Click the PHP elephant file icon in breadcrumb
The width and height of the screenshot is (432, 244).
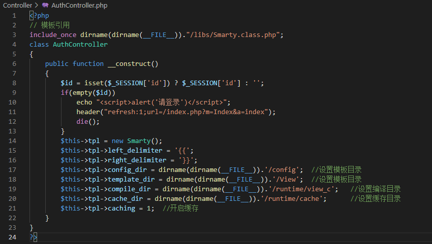[45, 5]
